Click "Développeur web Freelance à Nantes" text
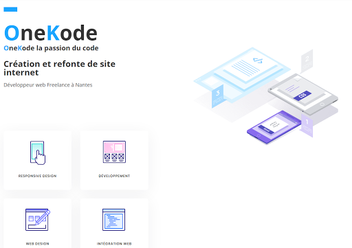The height and width of the screenshot is (248, 352). [48, 85]
